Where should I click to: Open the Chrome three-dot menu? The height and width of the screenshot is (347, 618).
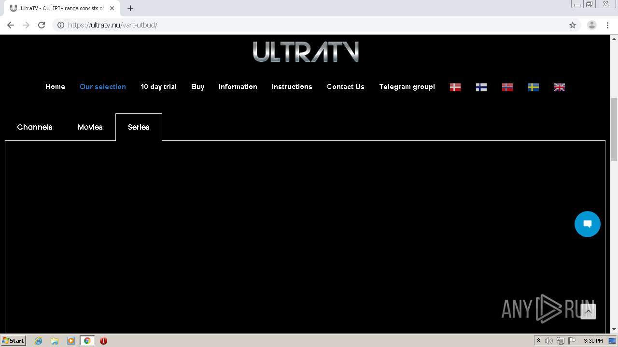coord(607,25)
